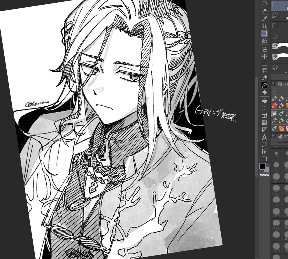
Task: Open the Quick Access panel menu
Action: 273,84
